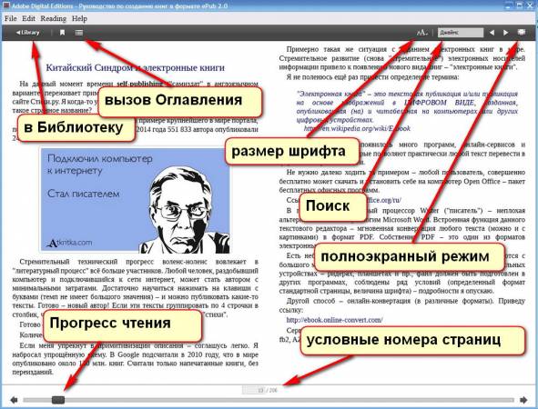Screen dimensions: 538x409
Task: Turn to the previous page arrow
Action: click(14, 400)
